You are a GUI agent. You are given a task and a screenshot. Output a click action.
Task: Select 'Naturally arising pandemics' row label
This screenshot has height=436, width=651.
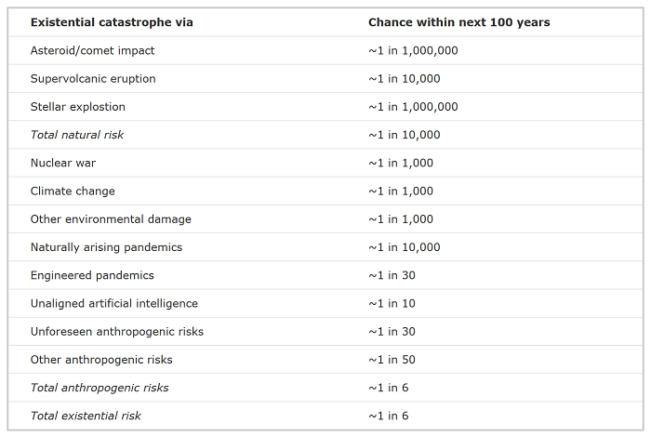pyautogui.click(x=106, y=247)
